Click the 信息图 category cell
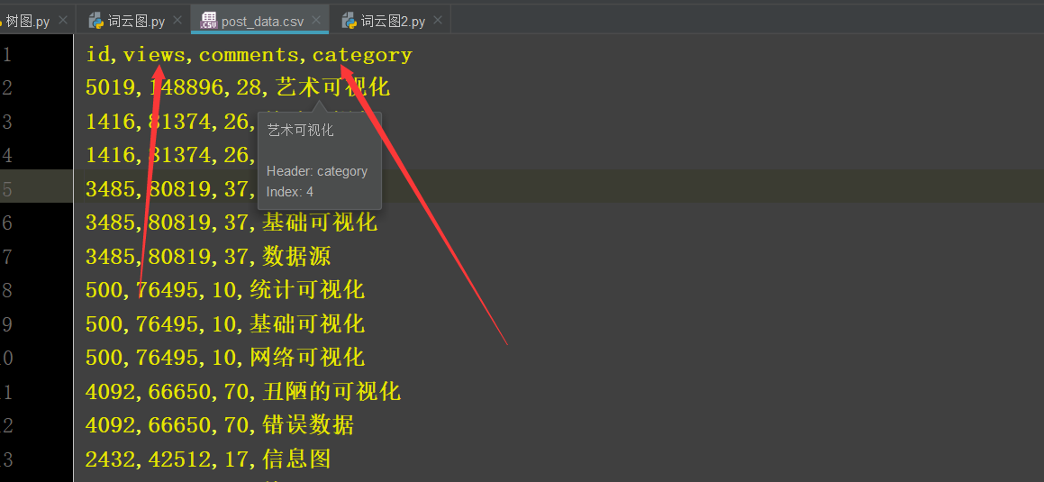 [296, 459]
